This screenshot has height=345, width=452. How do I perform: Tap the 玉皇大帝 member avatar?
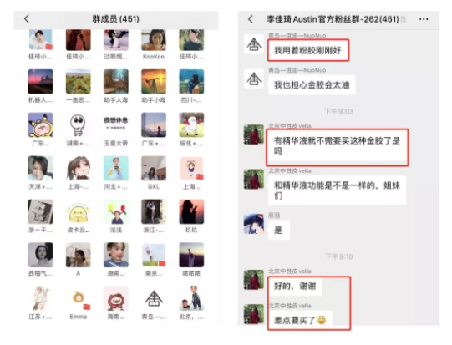116,124
